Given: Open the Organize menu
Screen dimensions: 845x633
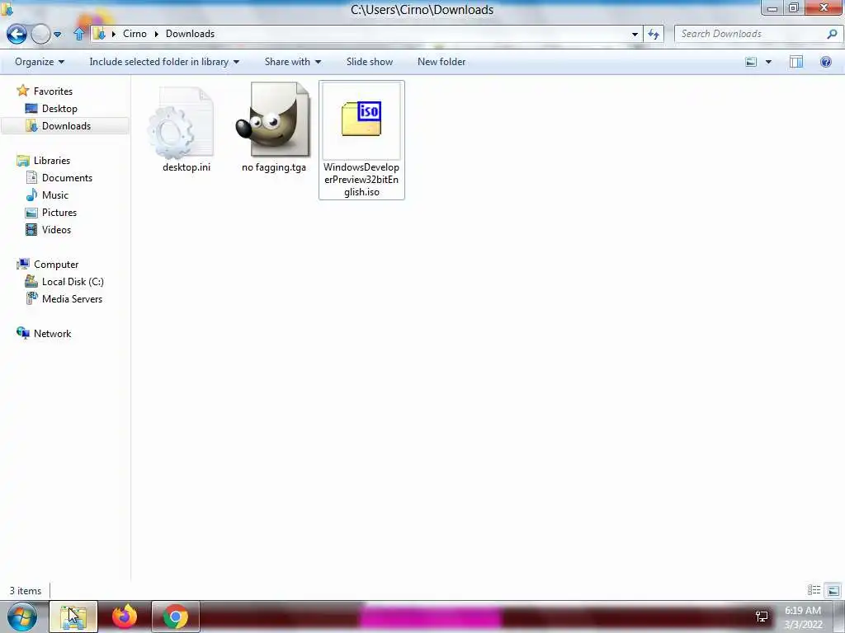Looking at the screenshot, I should click(x=40, y=62).
